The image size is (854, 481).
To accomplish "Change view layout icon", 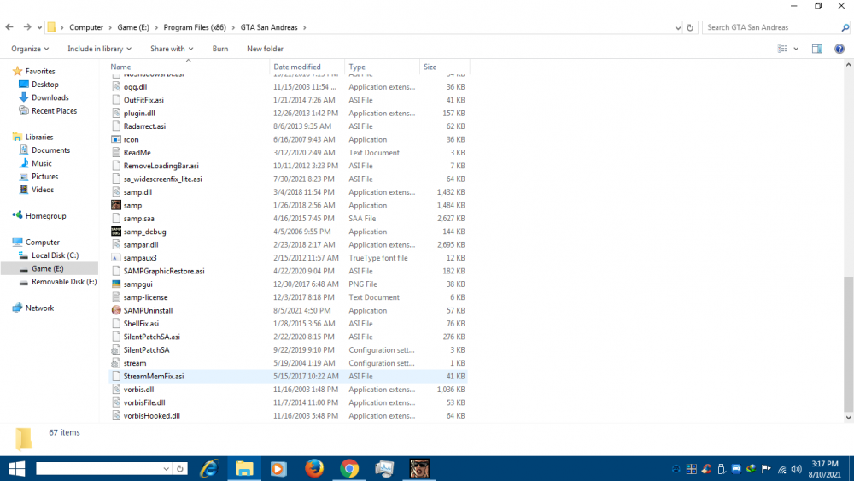I will pyautogui.click(x=782, y=49).
